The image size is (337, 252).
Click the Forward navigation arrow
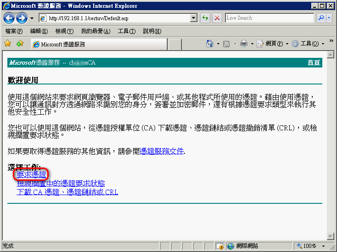coord(22,18)
